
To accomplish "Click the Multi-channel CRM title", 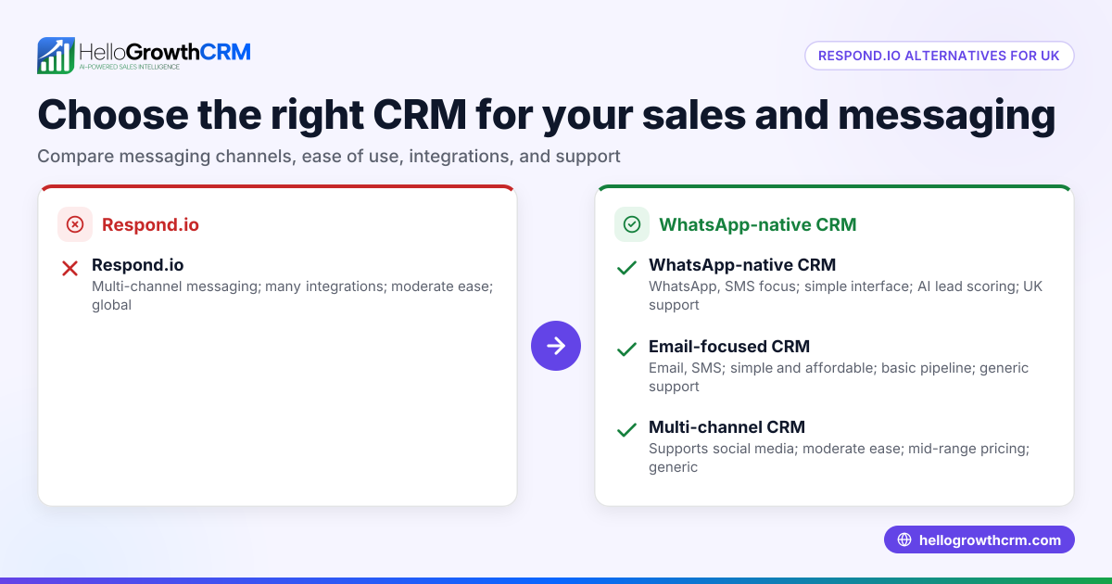I will (727, 426).
